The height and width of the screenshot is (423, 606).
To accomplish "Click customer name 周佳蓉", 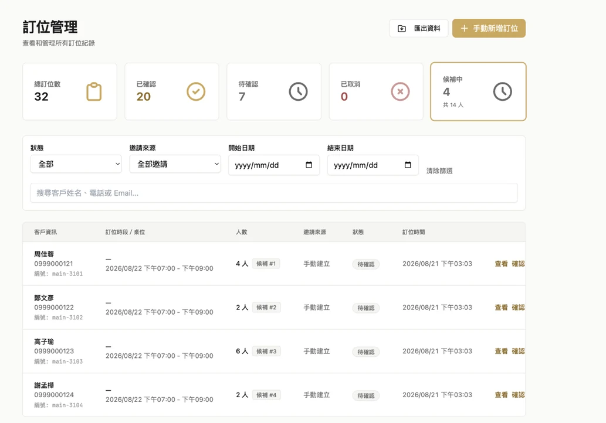I will pyautogui.click(x=44, y=254).
